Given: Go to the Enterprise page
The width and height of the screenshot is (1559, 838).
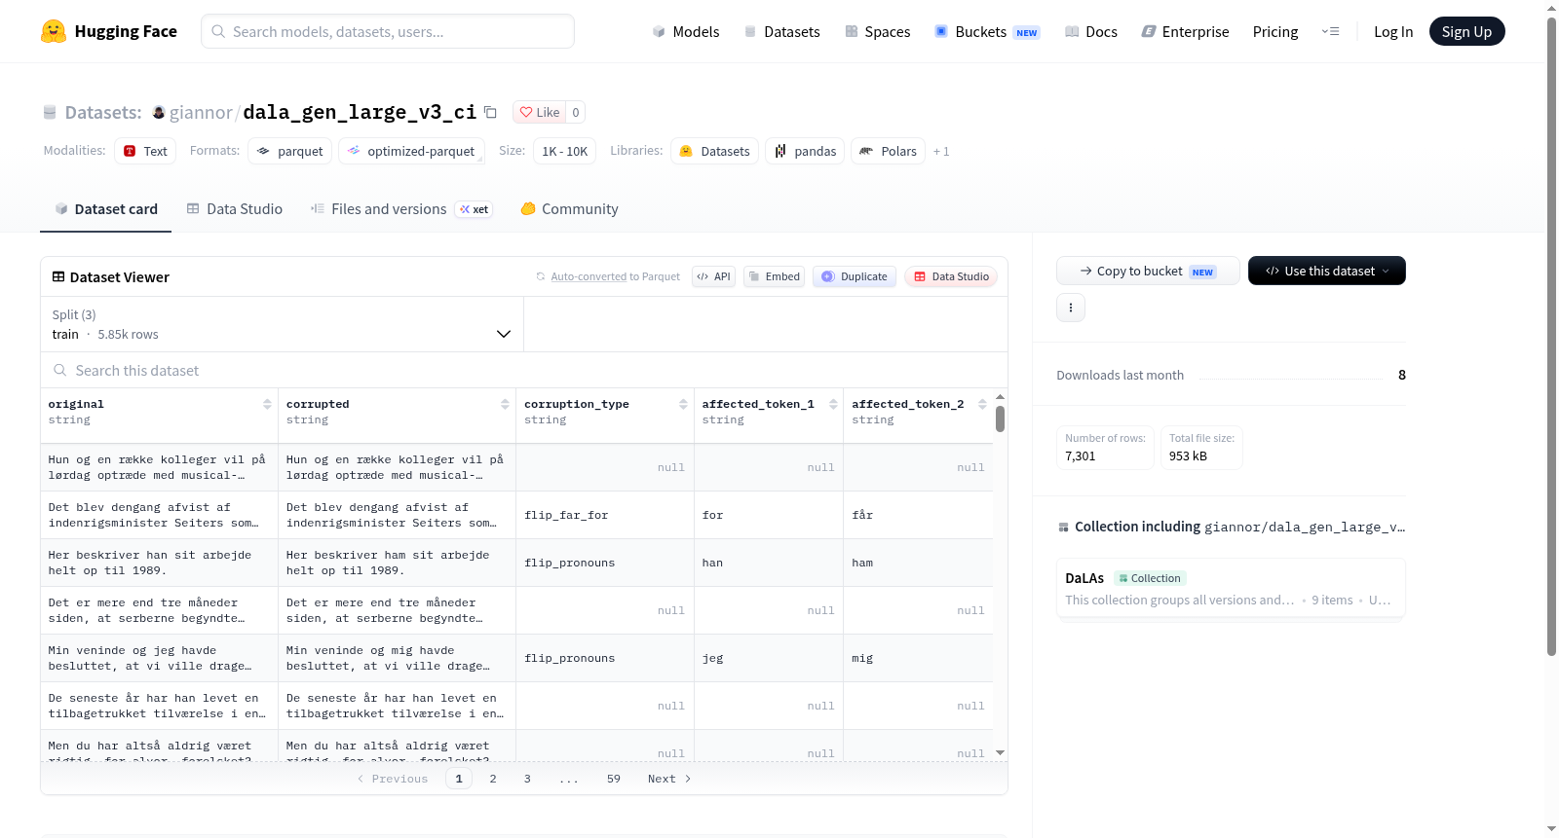Looking at the screenshot, I should pos(1186,31).
